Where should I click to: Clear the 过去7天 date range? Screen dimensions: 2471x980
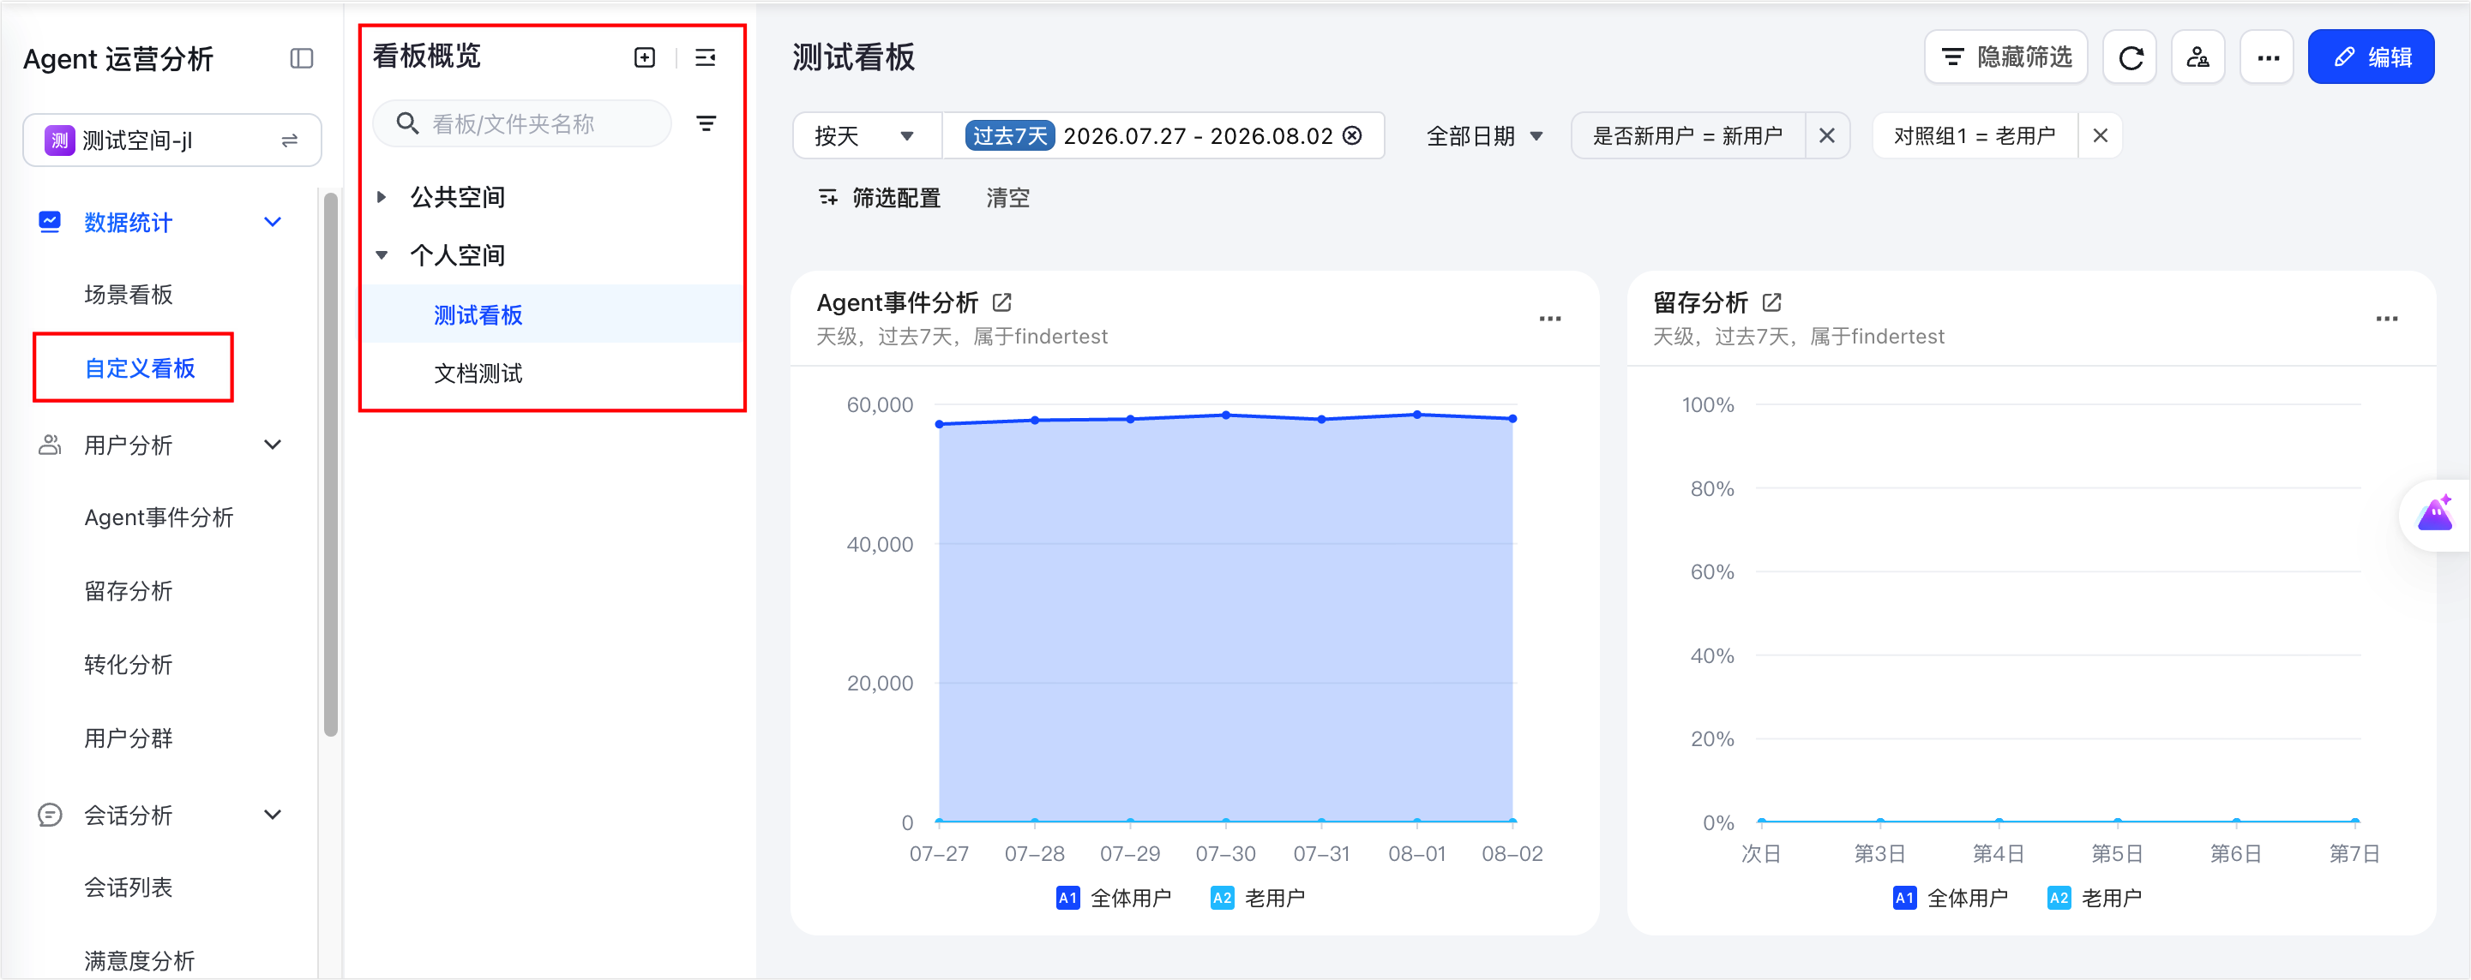[1352, 135]
